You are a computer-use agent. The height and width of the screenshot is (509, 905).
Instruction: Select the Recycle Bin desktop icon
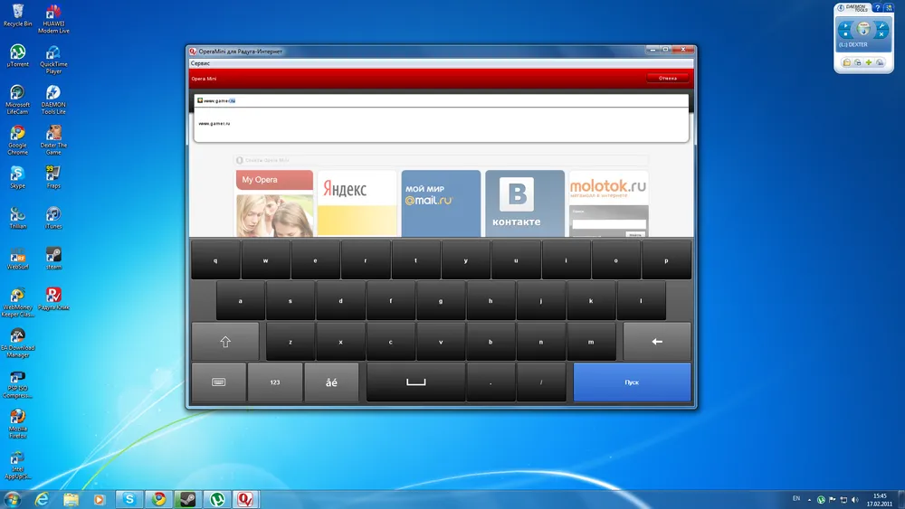coord(18,15)
